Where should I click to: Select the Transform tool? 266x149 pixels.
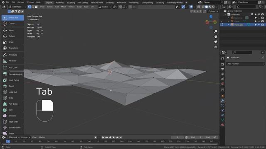(x=12, y=48)
